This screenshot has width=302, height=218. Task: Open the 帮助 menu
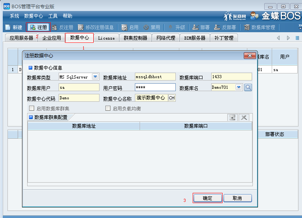tap(67, 16)
